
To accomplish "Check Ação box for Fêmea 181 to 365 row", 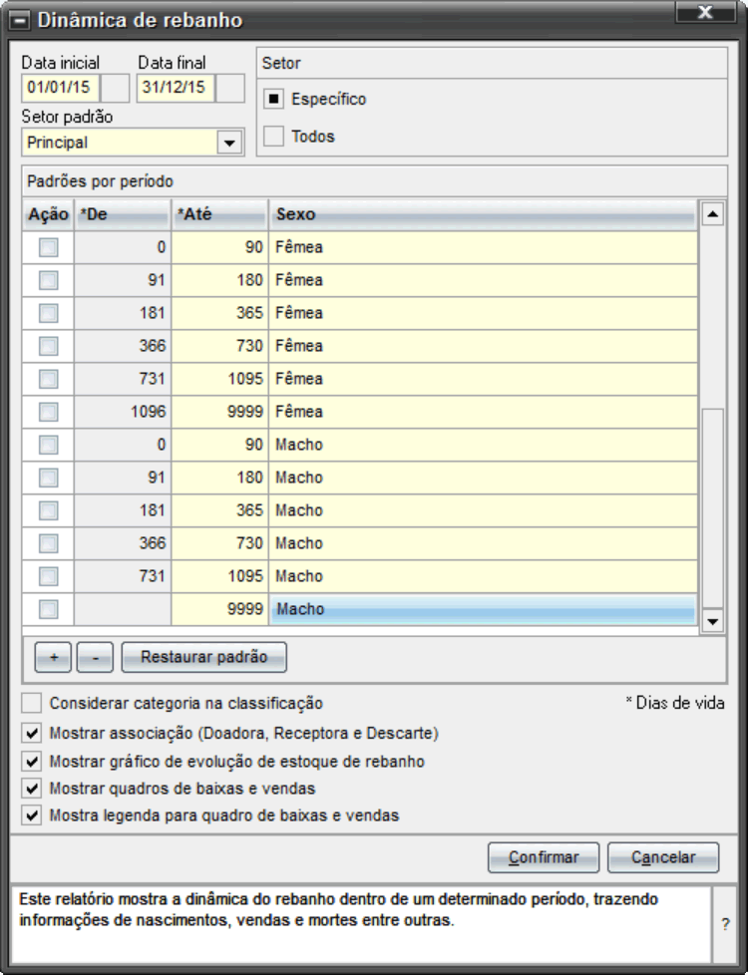I will tap(49, 313).
